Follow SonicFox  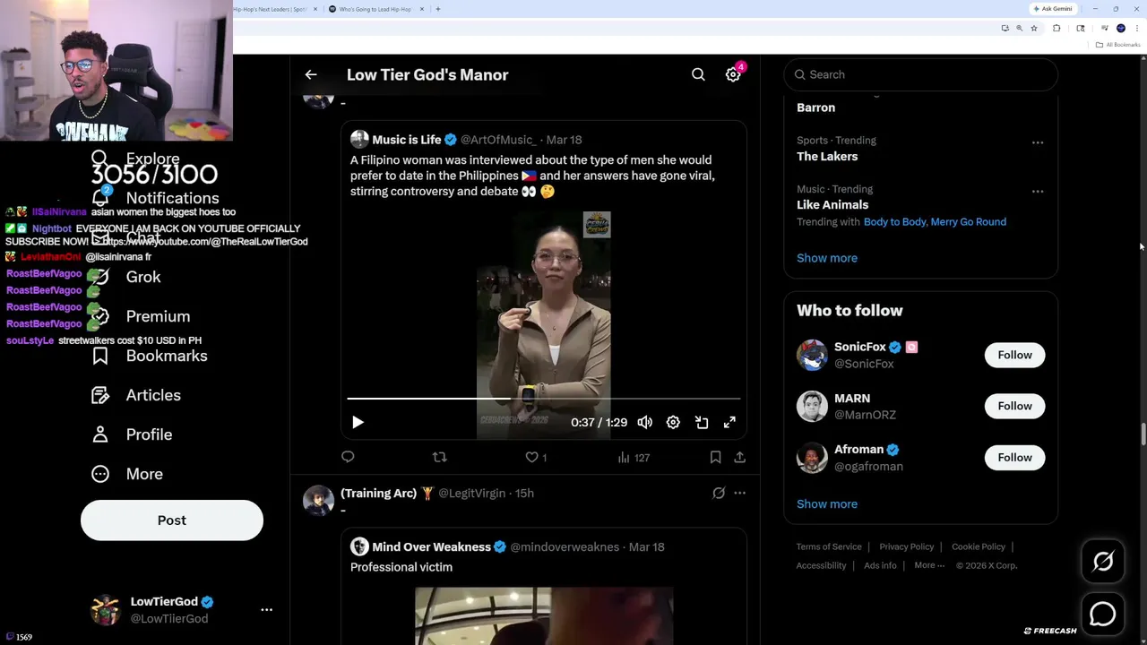1014,355
